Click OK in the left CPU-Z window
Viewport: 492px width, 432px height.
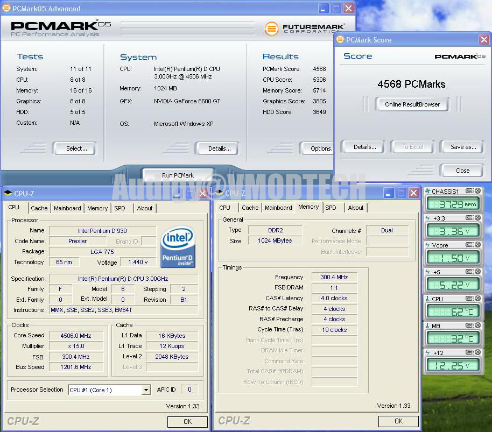[x=187, y=422]
